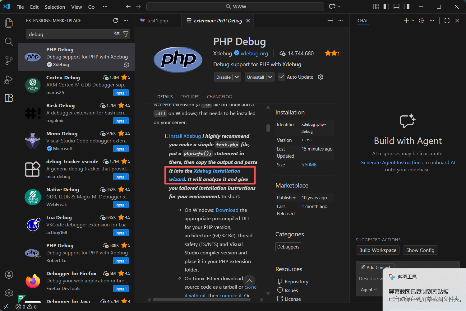
Task: Open the xdebug.org publisher link
Action: tap(254, 53)
